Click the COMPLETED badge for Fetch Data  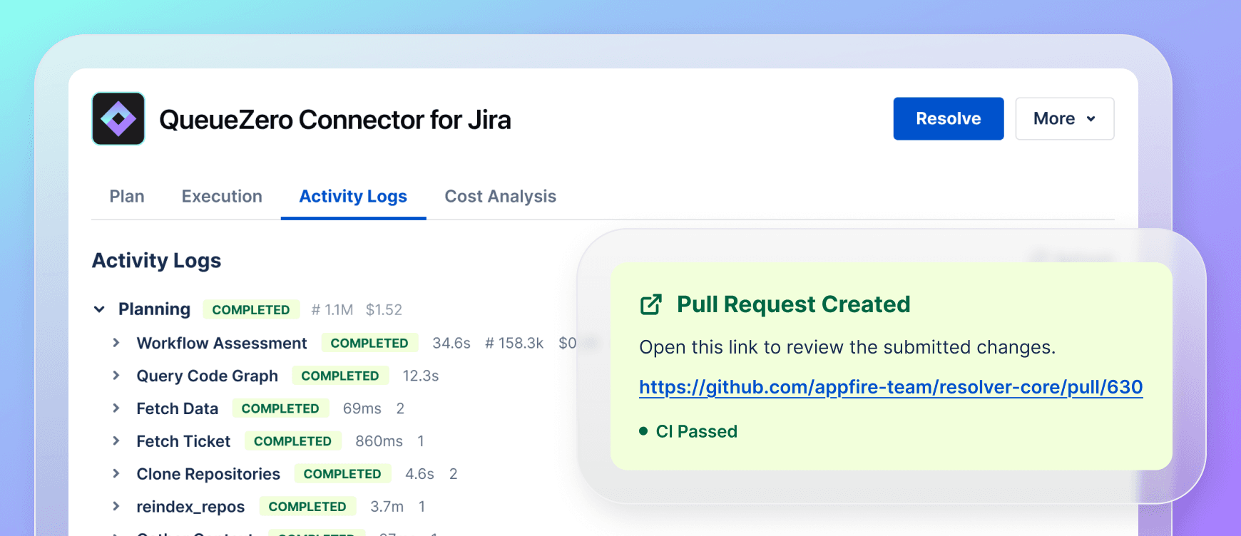[280, 408]
